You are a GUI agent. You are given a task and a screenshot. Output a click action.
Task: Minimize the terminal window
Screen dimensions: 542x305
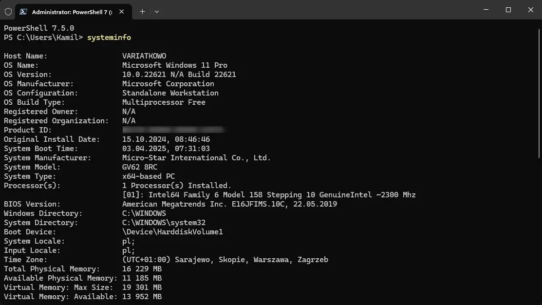click(x=486, y=10)
